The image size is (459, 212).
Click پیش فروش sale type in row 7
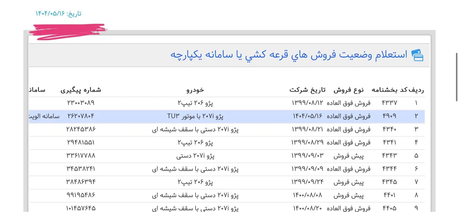pyautogui.click(x=349, y=182)
